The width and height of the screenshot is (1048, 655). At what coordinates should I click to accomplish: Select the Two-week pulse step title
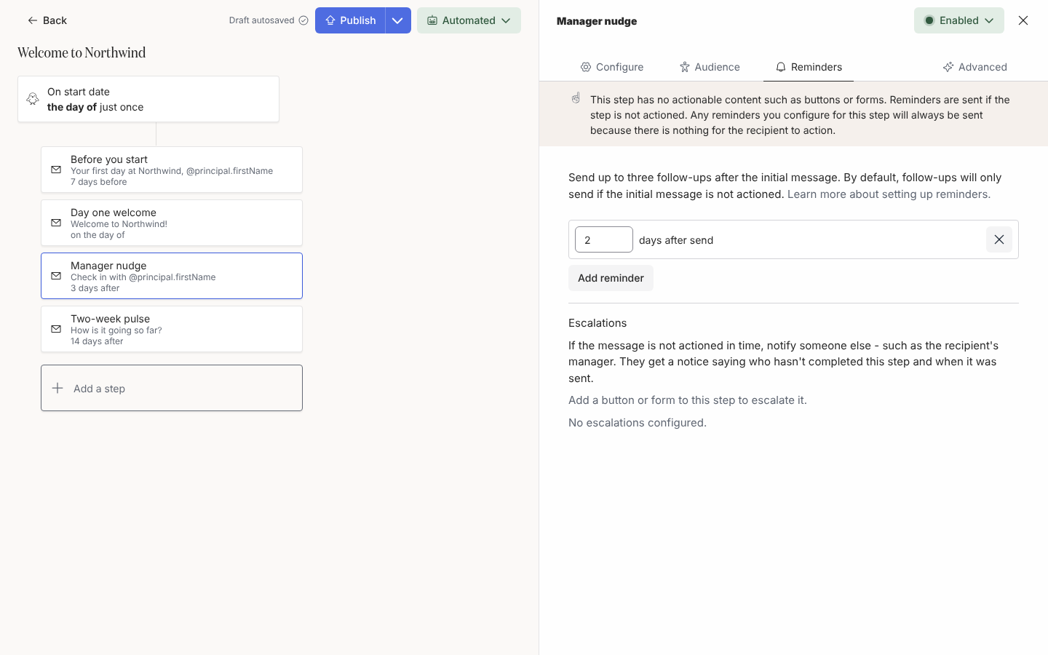110,319
